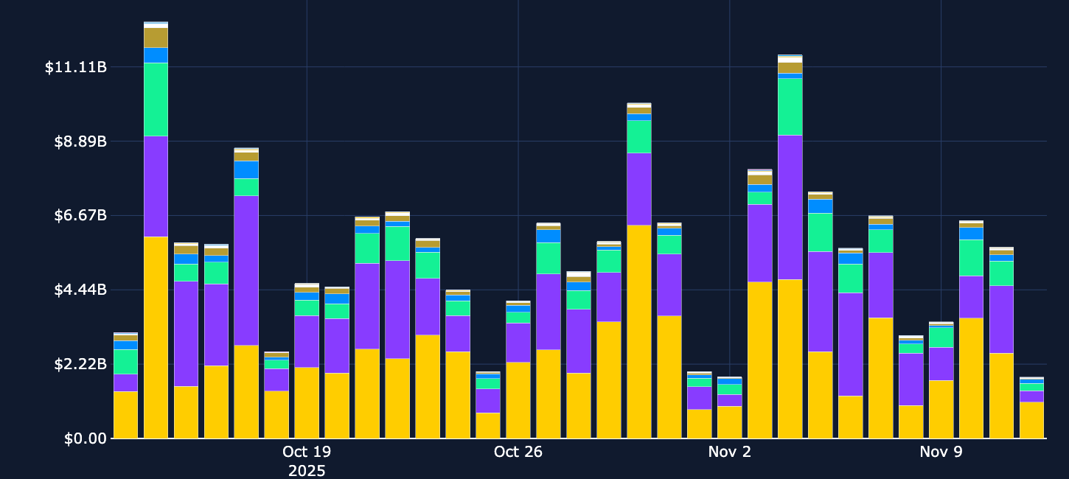Screen dimensions: 1069x479
Task: Pick the gold segment of the tallest bar
Action: 156,38
